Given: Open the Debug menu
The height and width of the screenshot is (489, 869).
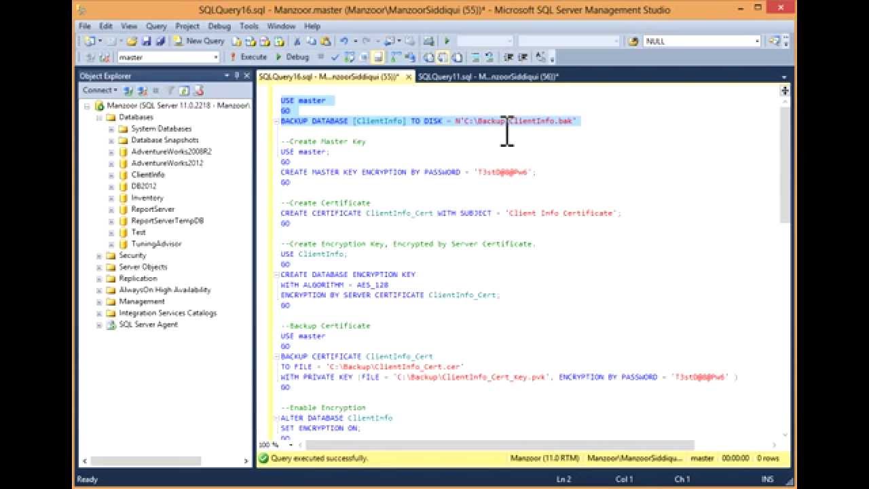Looking at the screenshot, I should tap(219, 26).
